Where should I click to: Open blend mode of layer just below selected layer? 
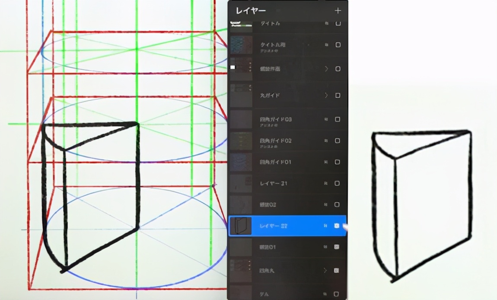[x=326, y=247]
